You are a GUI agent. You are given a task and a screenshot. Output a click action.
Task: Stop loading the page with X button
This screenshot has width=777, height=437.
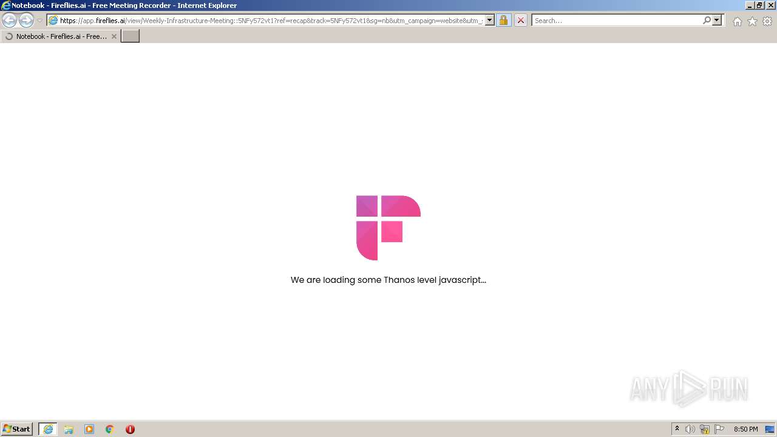point(520,21)
